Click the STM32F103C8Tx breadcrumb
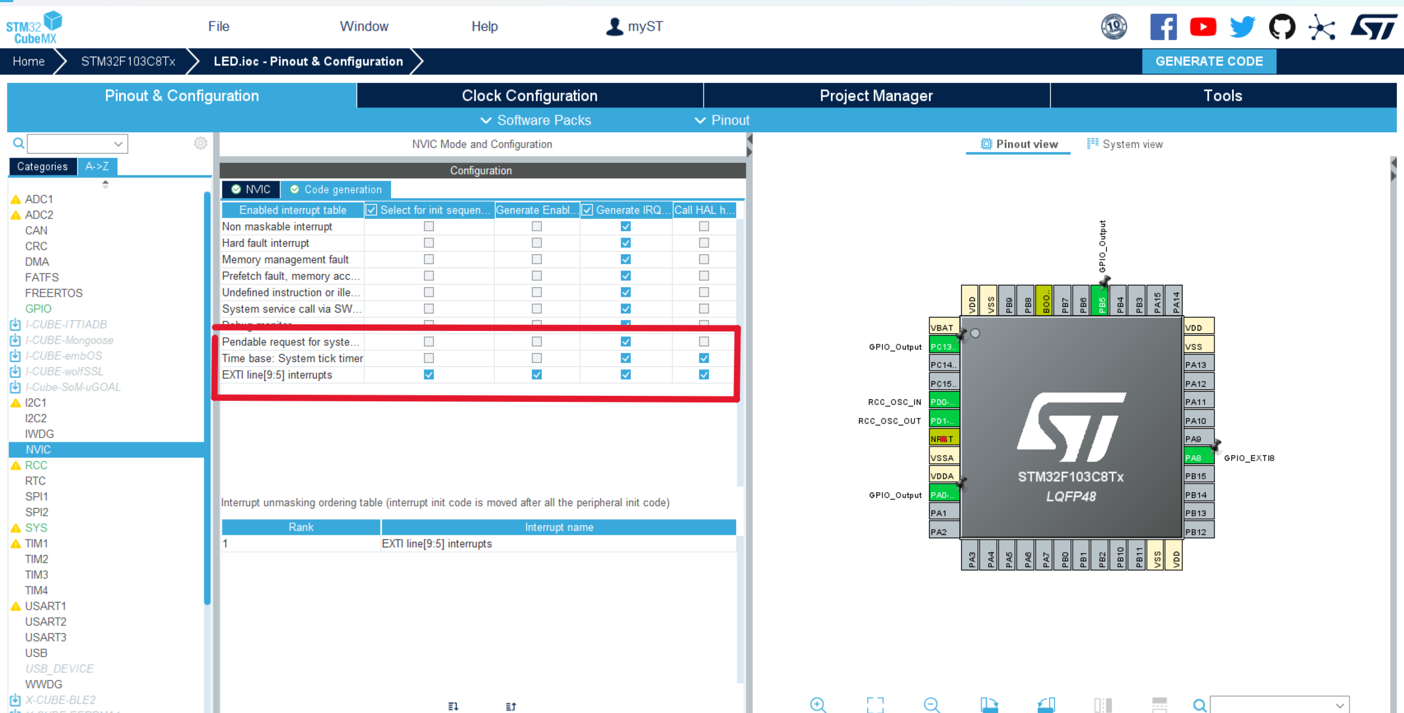 coord(128,61)
